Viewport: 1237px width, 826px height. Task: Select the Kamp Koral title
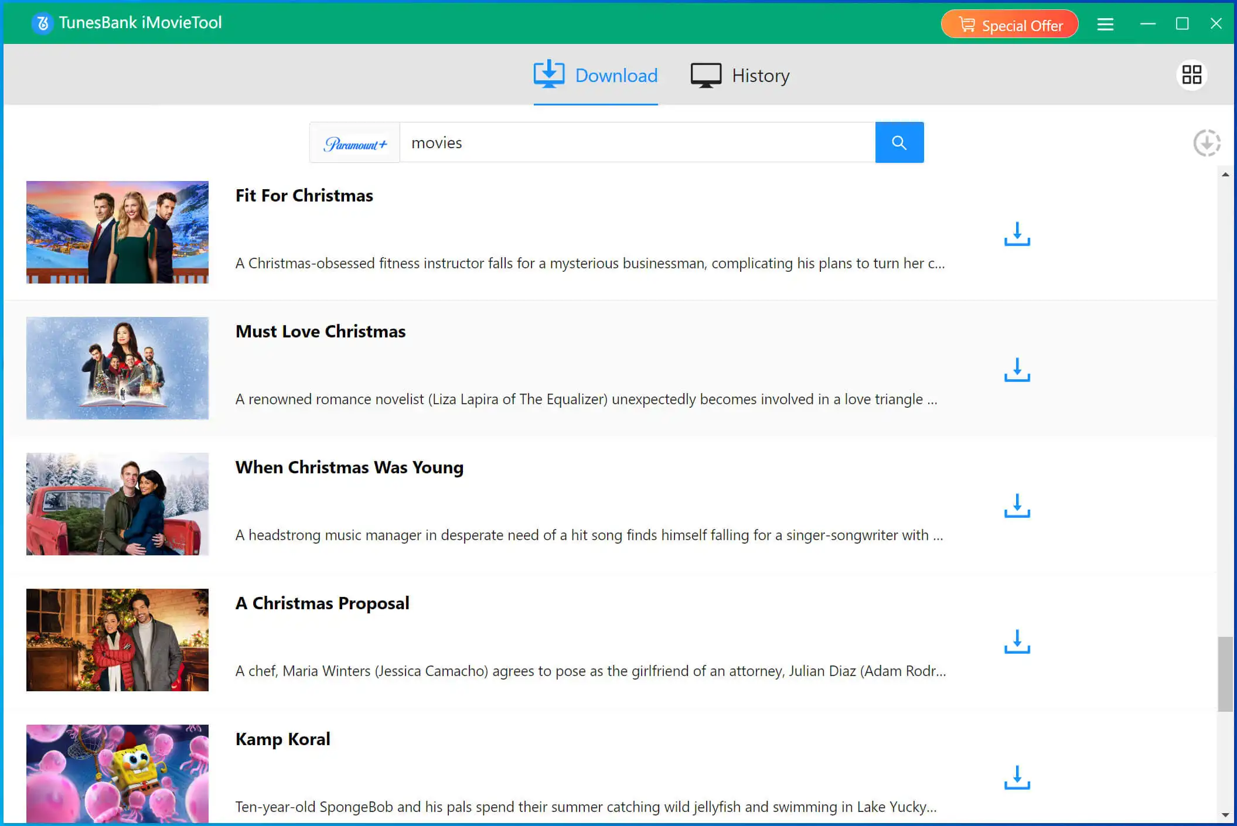(x=282, y=739)
